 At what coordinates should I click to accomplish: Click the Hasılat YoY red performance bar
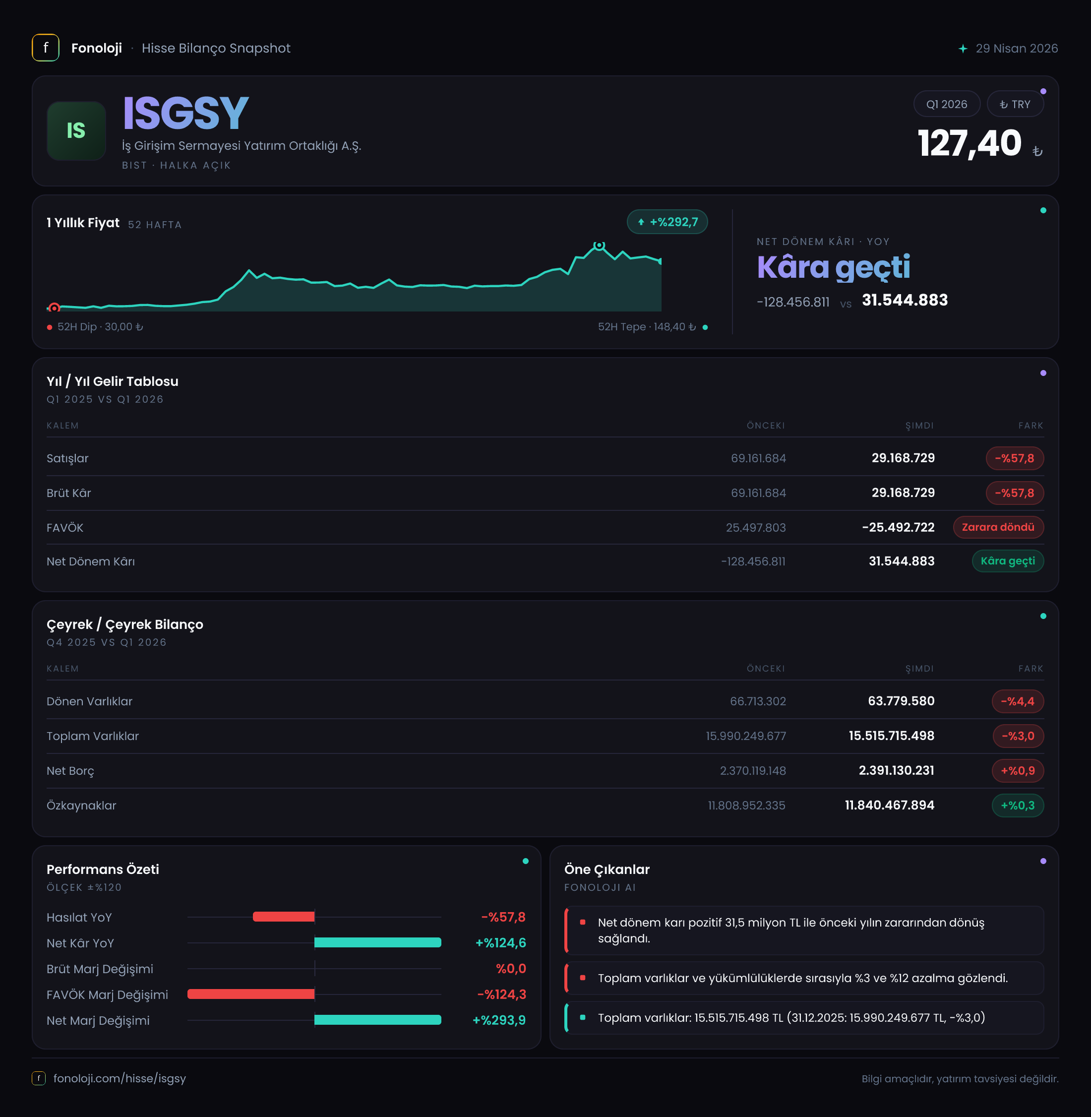284,917
